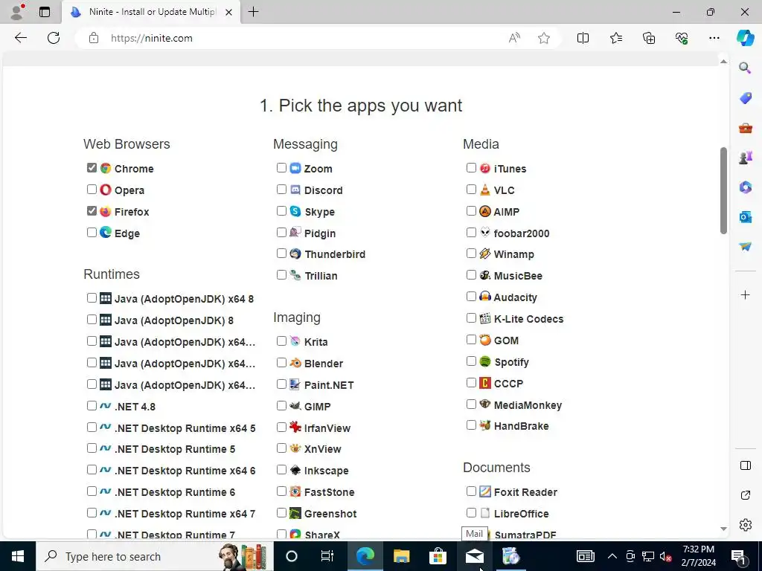
Task: Open the Favorites list toolbar icon
Action: click(615, 38)
